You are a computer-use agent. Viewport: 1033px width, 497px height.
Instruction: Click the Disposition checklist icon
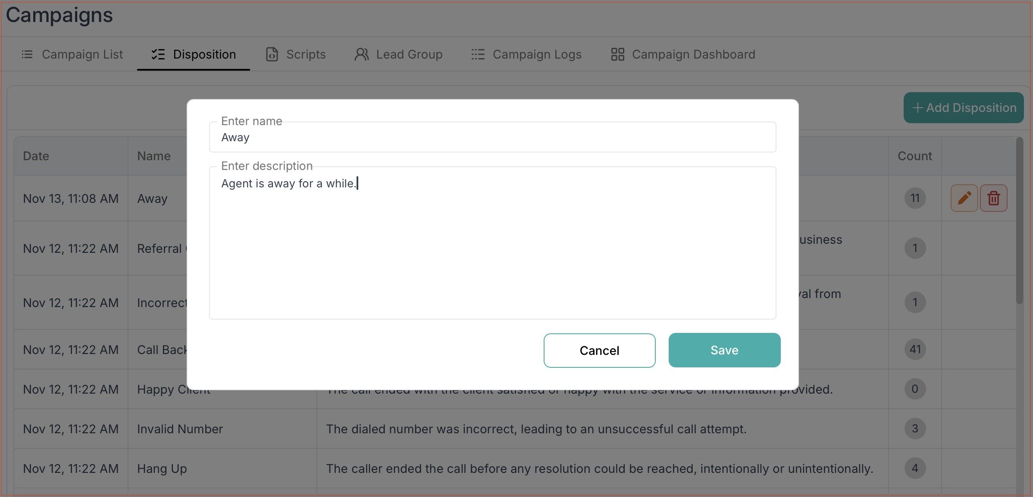[x=158, y=54]
